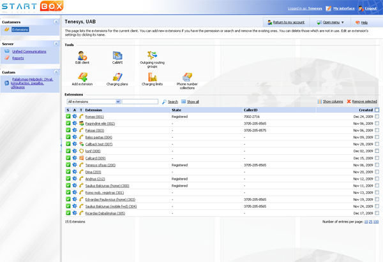
Task: Open My interface link
Action: tap(344, 8)
